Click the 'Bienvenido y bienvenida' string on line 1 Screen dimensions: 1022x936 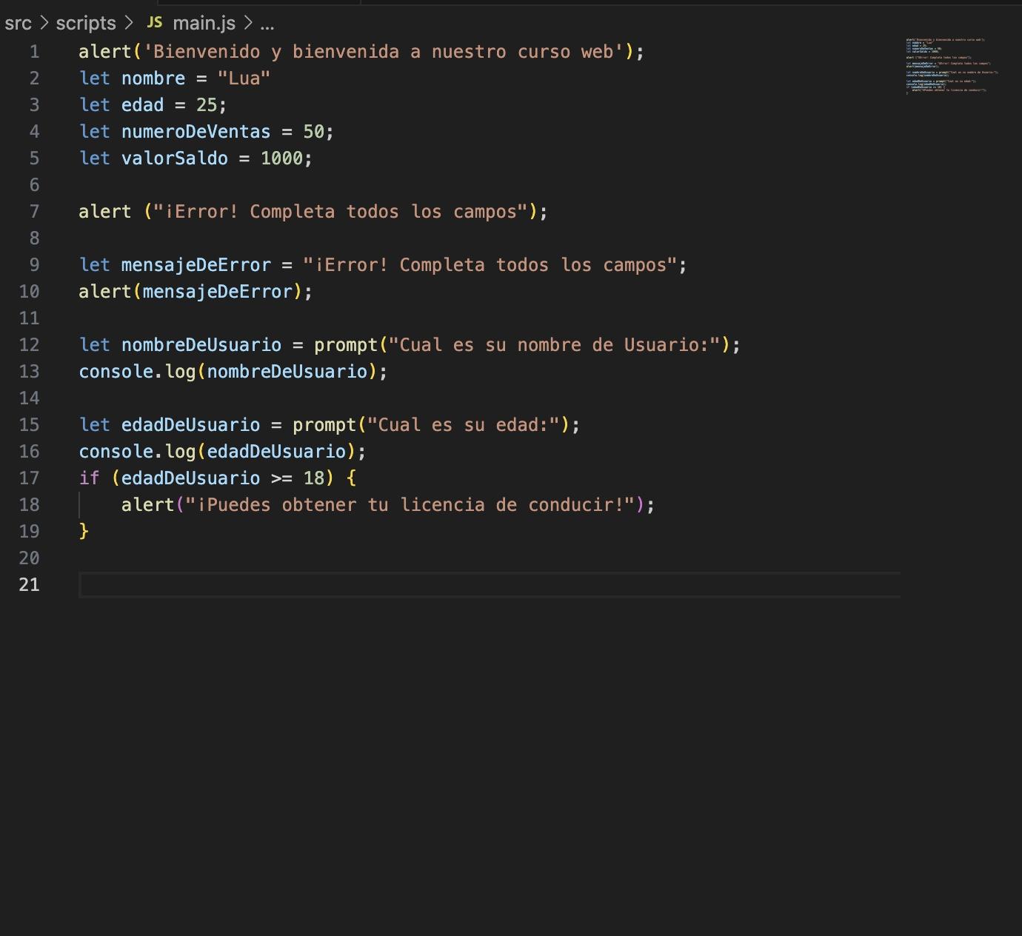click(384, 52)
